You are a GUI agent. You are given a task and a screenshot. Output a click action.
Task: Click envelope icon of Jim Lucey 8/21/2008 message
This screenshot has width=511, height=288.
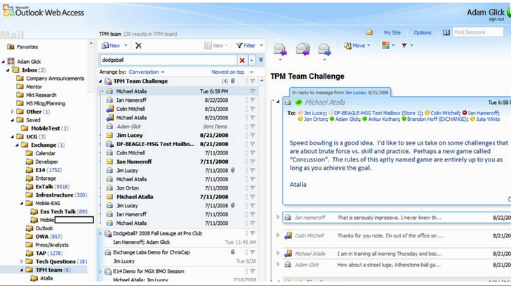tap(109, 135)
